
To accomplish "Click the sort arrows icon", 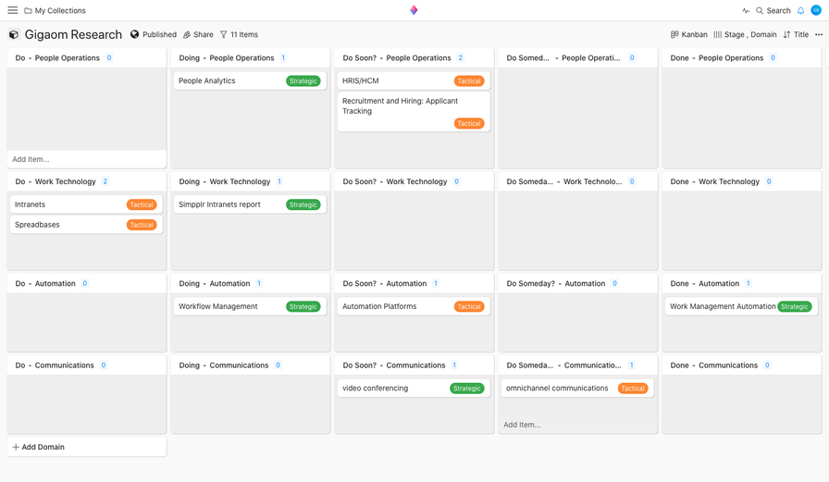I will (786, 34).
